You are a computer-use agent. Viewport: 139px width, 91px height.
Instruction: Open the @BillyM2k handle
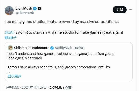click(63, 48)
